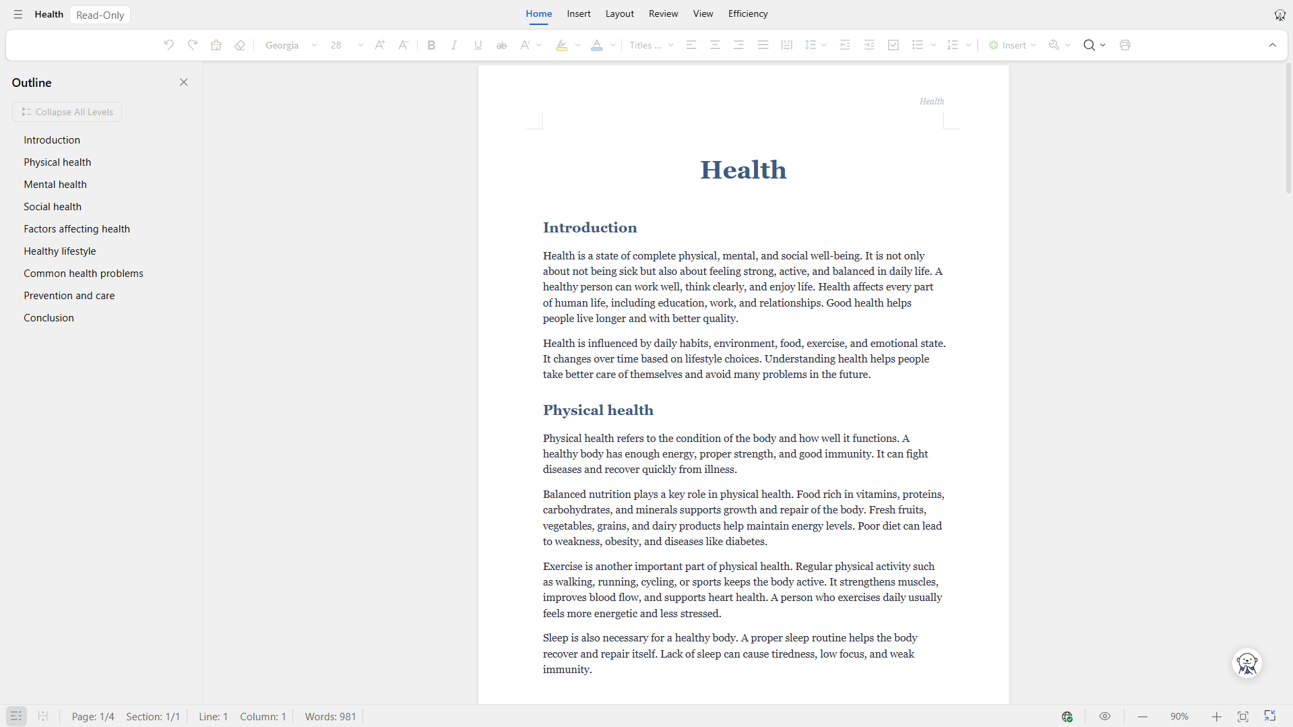This screenshot has width=1293, height=727.
Task: Click the fit-to-page icon
Action: point(1242,716)
